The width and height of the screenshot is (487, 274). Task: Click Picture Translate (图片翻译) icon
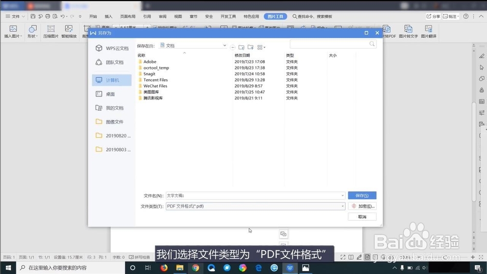pyautogui.click(x=429, y=32)
